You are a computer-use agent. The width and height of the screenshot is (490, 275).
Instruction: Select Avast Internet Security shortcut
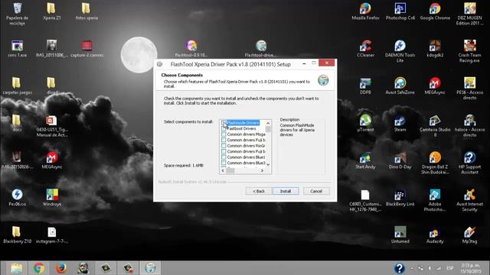tap(469, 200)
